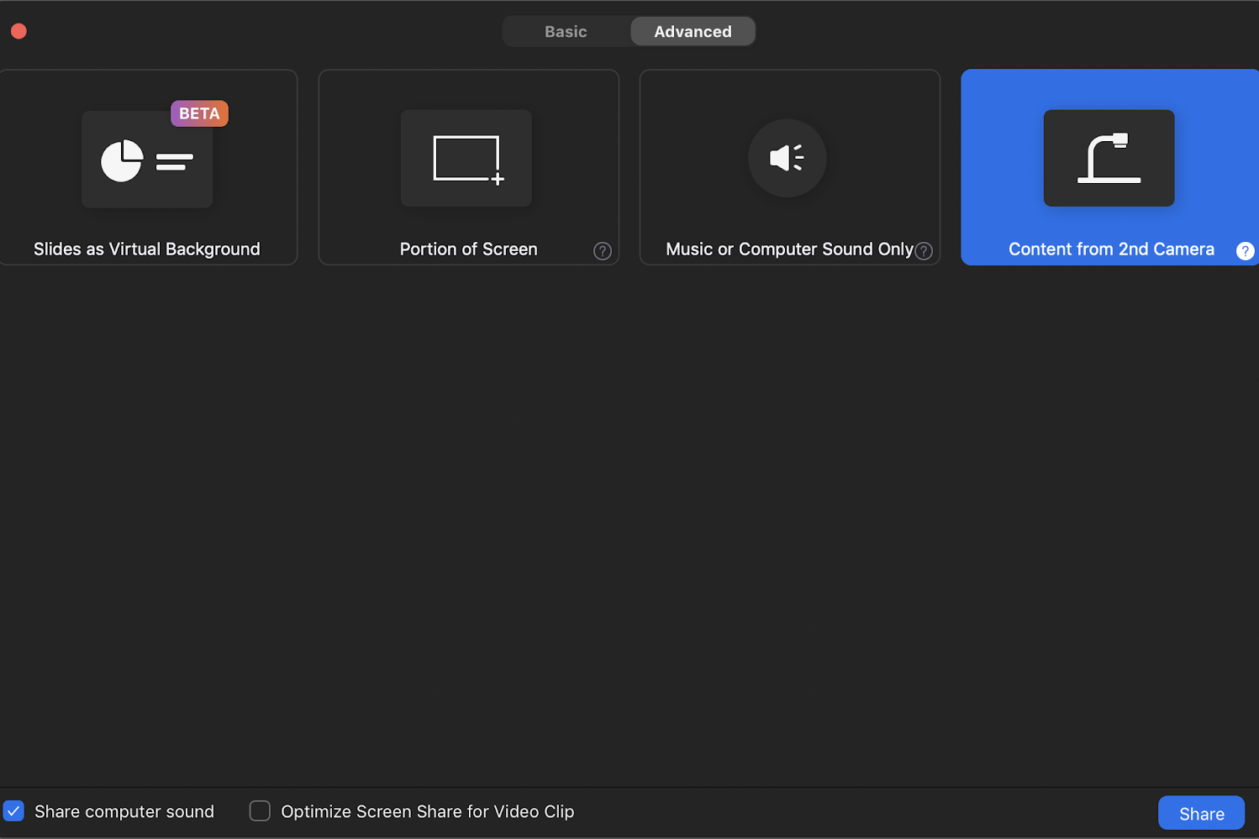Click the 'Slides as Virtual Background' text label

147,249
